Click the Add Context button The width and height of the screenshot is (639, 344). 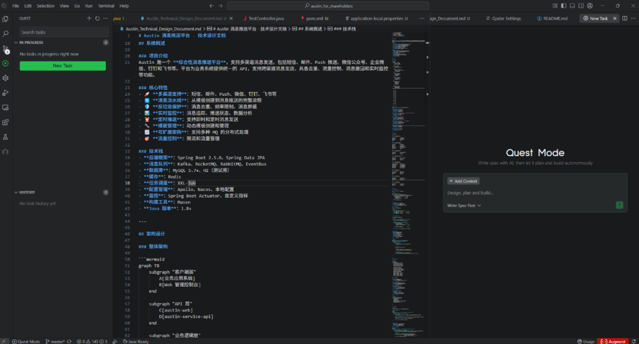tap(463, 181)
